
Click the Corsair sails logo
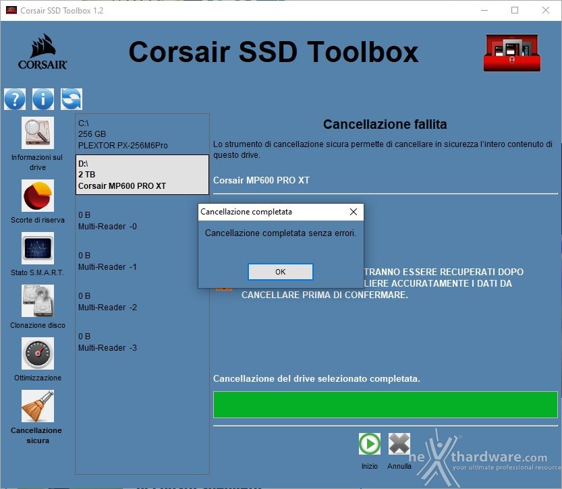43,51
